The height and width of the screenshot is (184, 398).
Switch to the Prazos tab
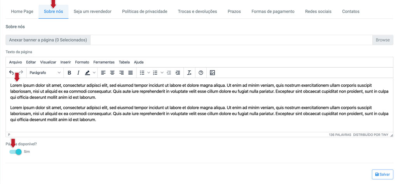click(234, 11)
